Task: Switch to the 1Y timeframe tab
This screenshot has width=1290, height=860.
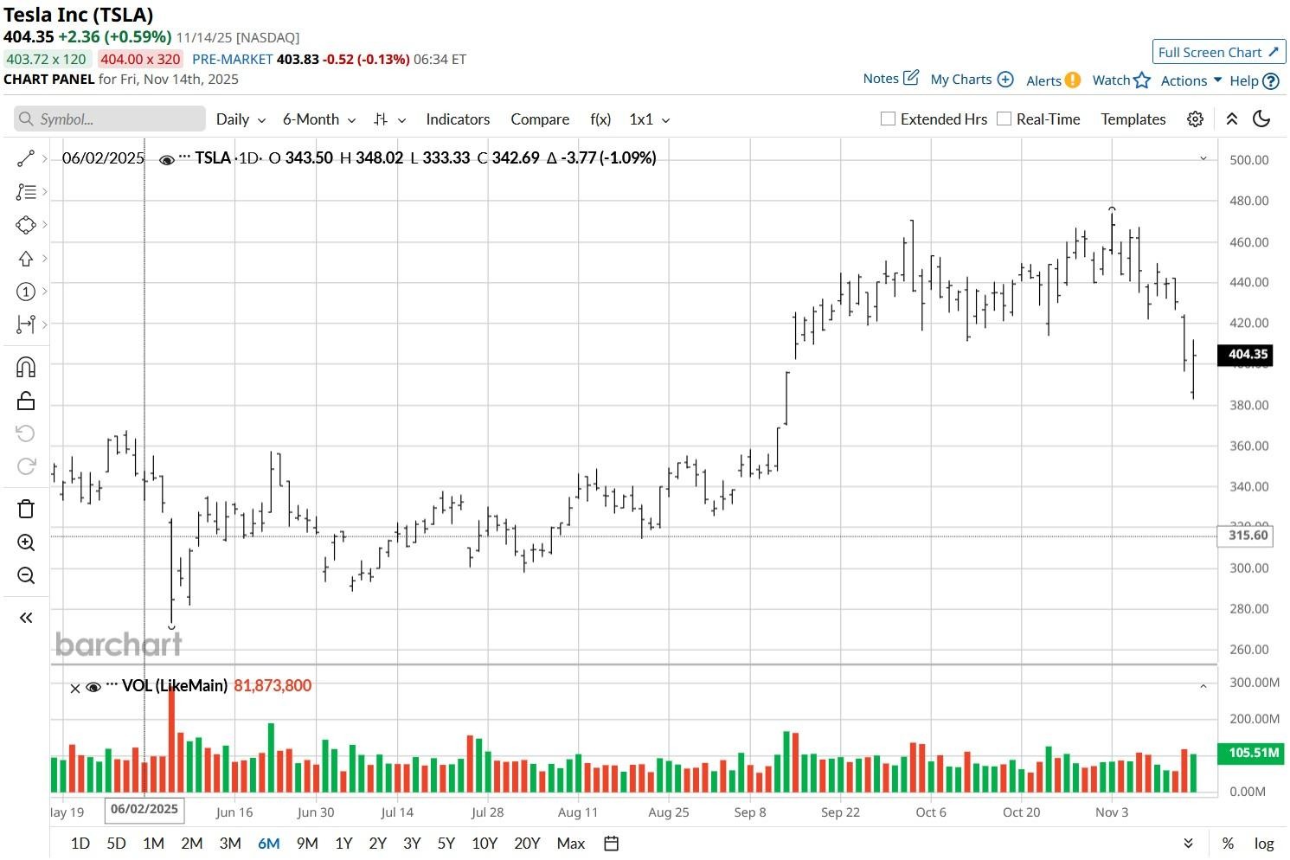Action: (x=343, y=843)
